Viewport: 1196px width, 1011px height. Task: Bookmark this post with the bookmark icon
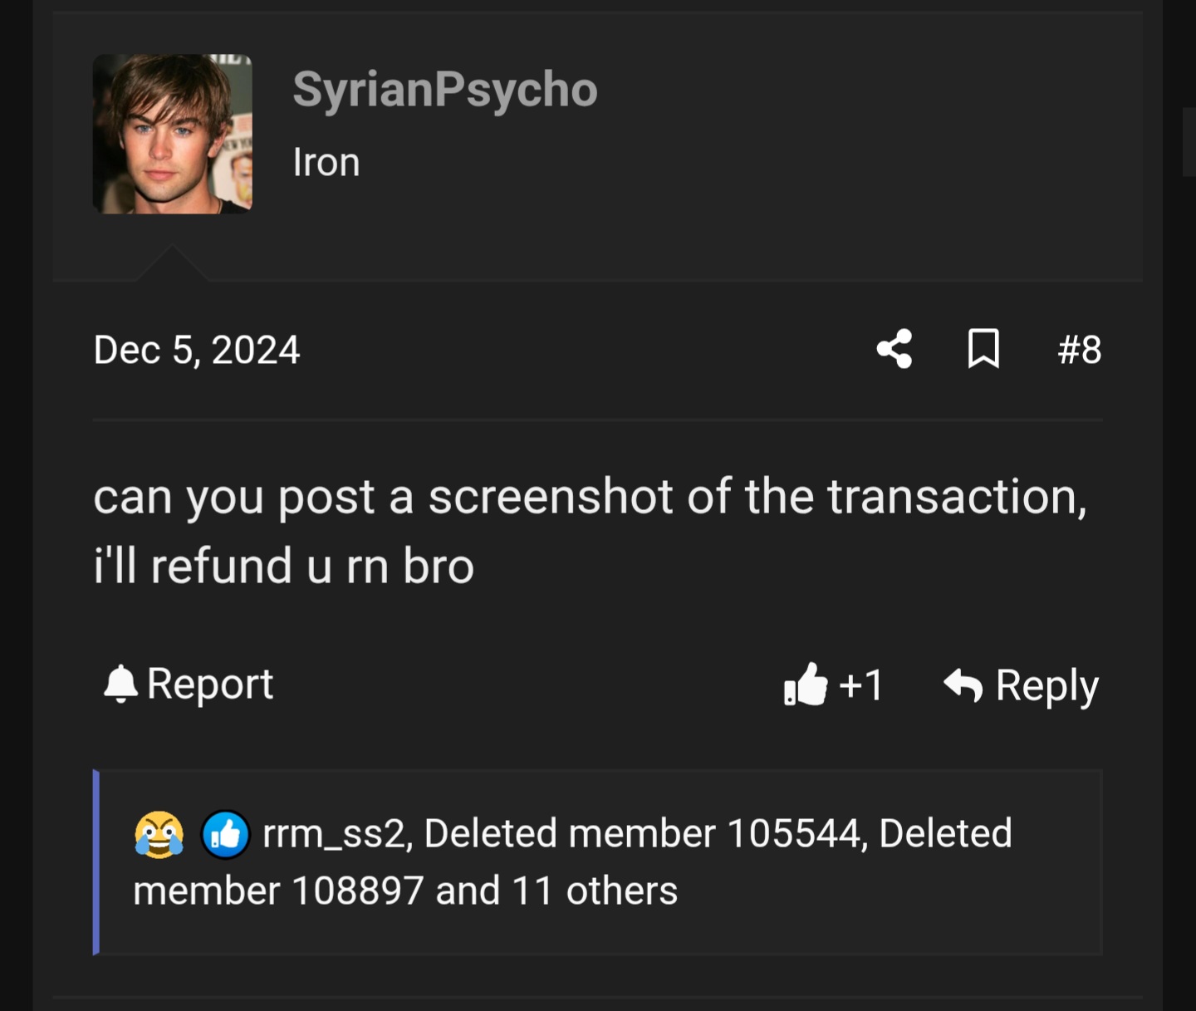click(983, 349)
